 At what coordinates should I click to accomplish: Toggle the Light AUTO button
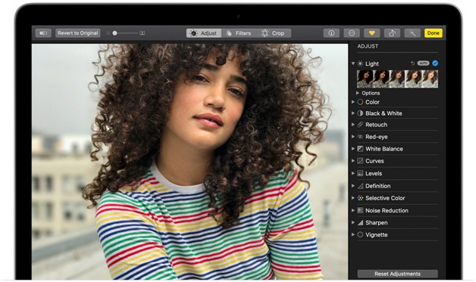[423, 64]
